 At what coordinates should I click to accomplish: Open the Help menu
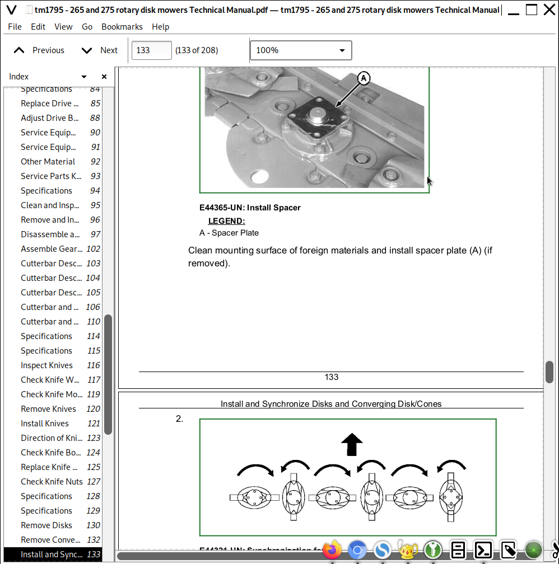coord(160,27)
